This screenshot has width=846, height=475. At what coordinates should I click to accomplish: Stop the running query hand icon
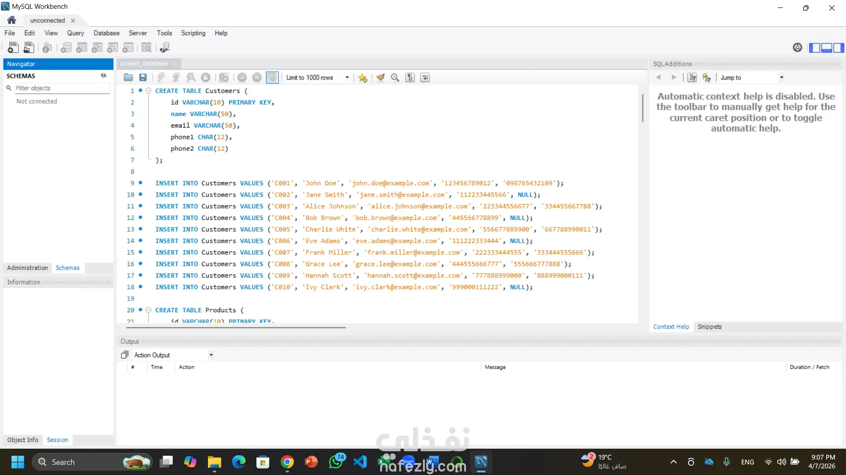click(x=206, y=77)
